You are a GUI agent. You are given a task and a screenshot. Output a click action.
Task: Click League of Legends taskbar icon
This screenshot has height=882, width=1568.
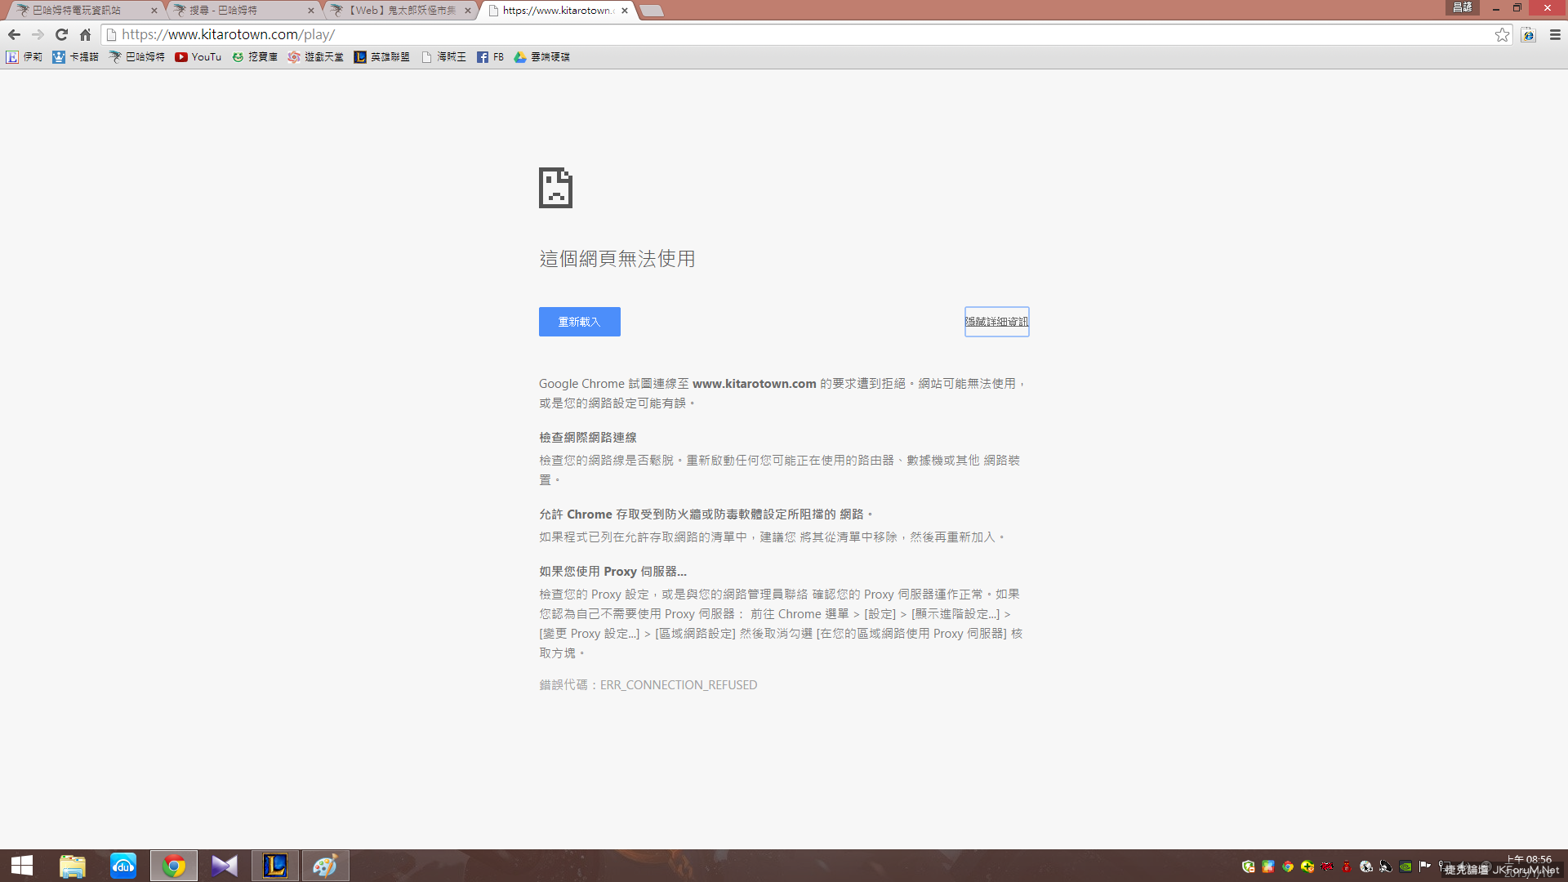tap(275, 866)
